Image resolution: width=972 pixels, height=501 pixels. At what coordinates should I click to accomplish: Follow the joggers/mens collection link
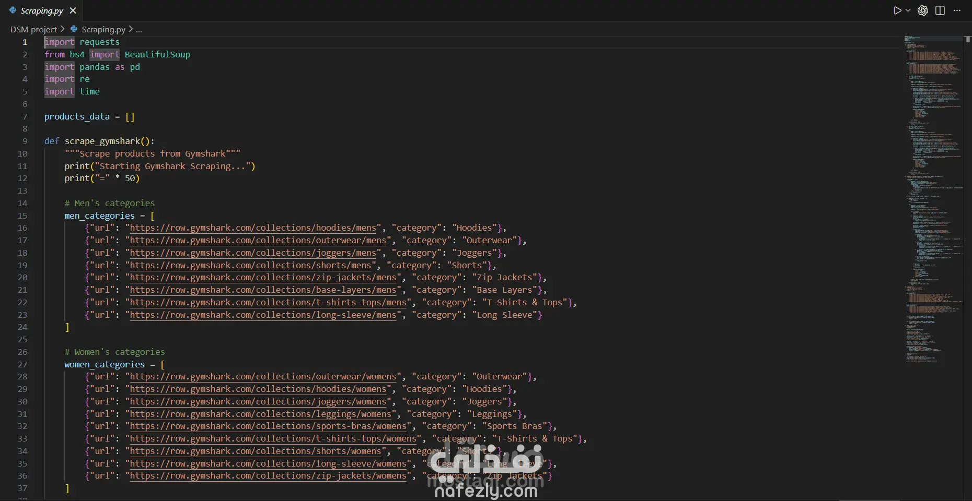(x=253, y=253)
